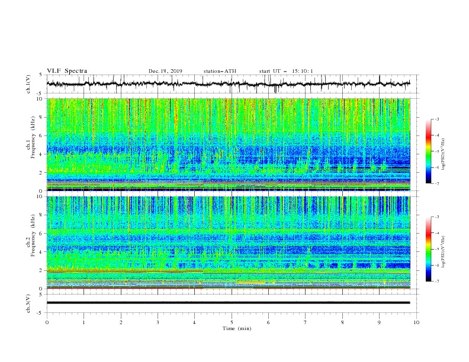Click the ch.3 flat black trace
The image size is (469, 362).
point(228,303)
